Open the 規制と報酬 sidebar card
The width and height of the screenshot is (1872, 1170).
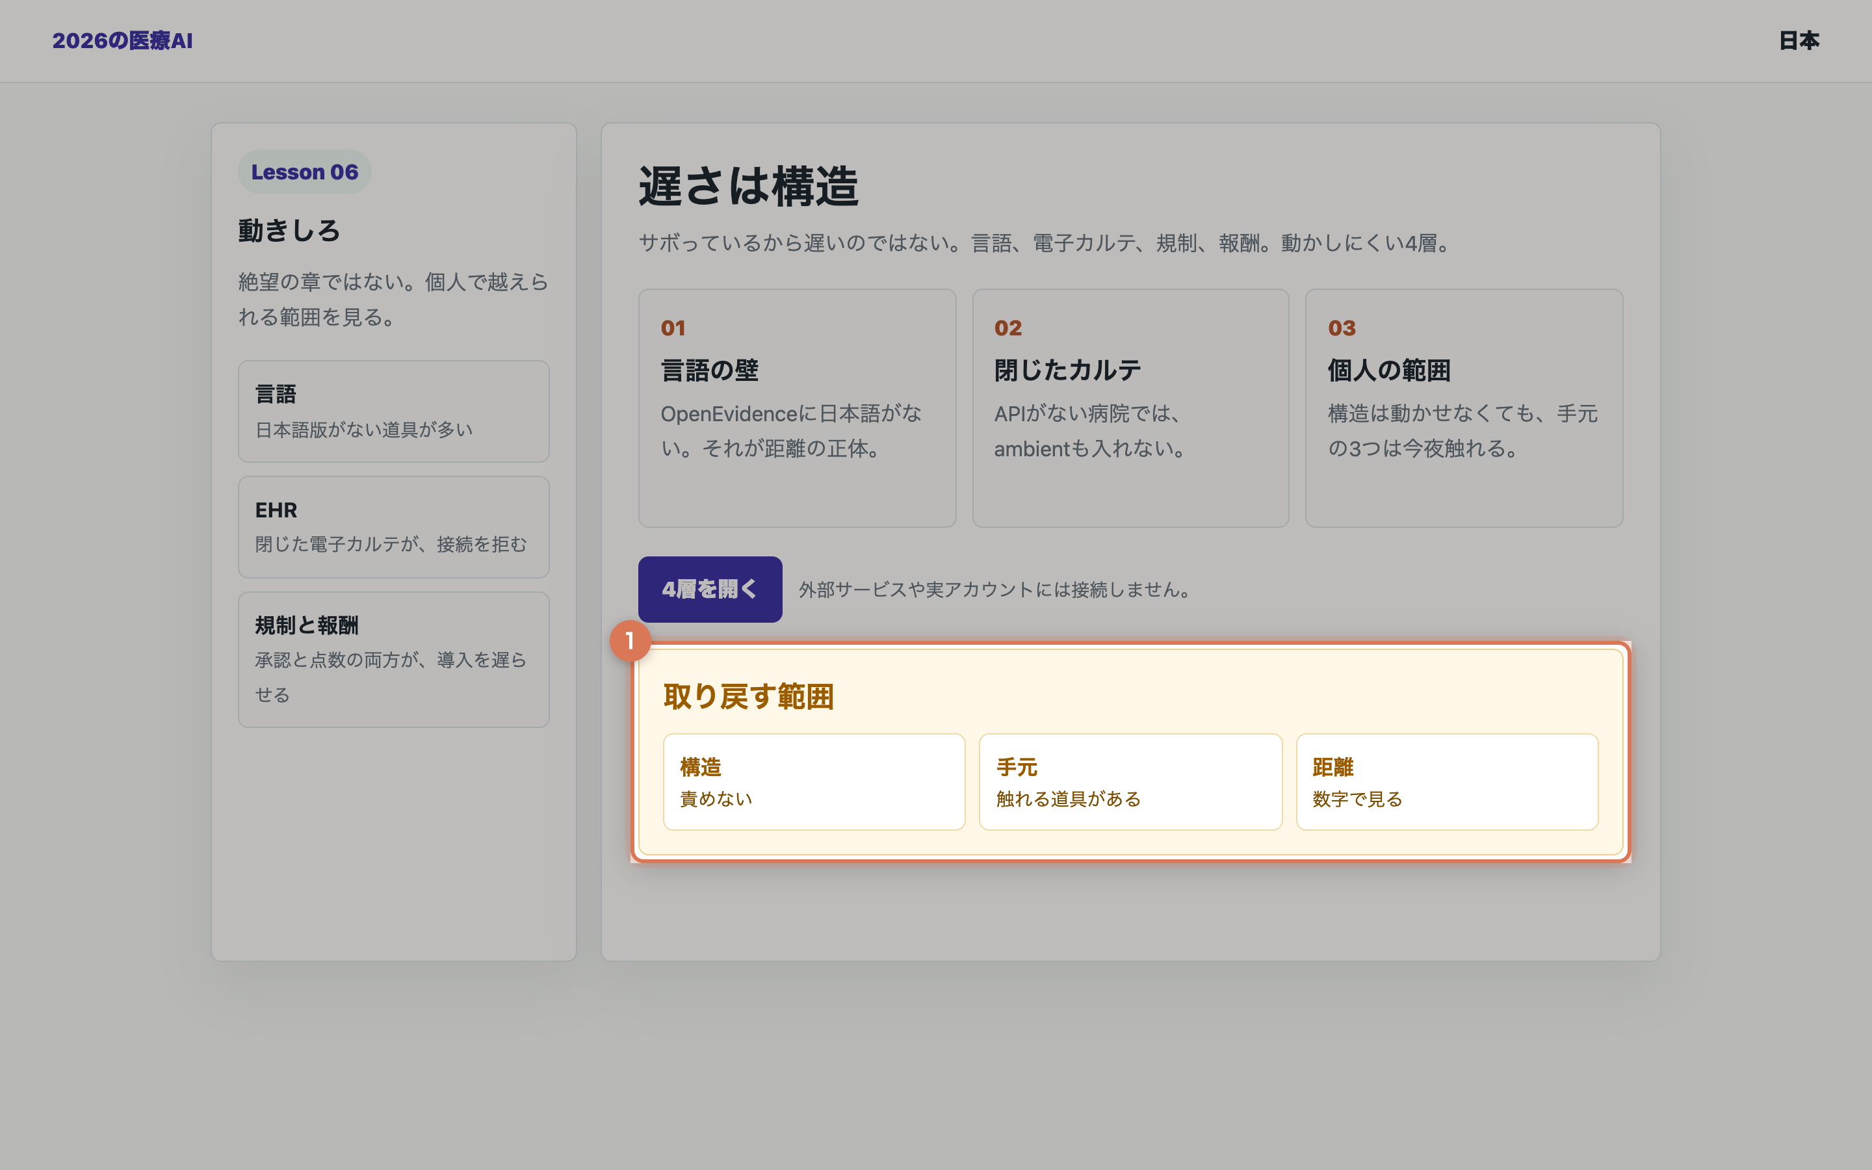coord(394,659)
